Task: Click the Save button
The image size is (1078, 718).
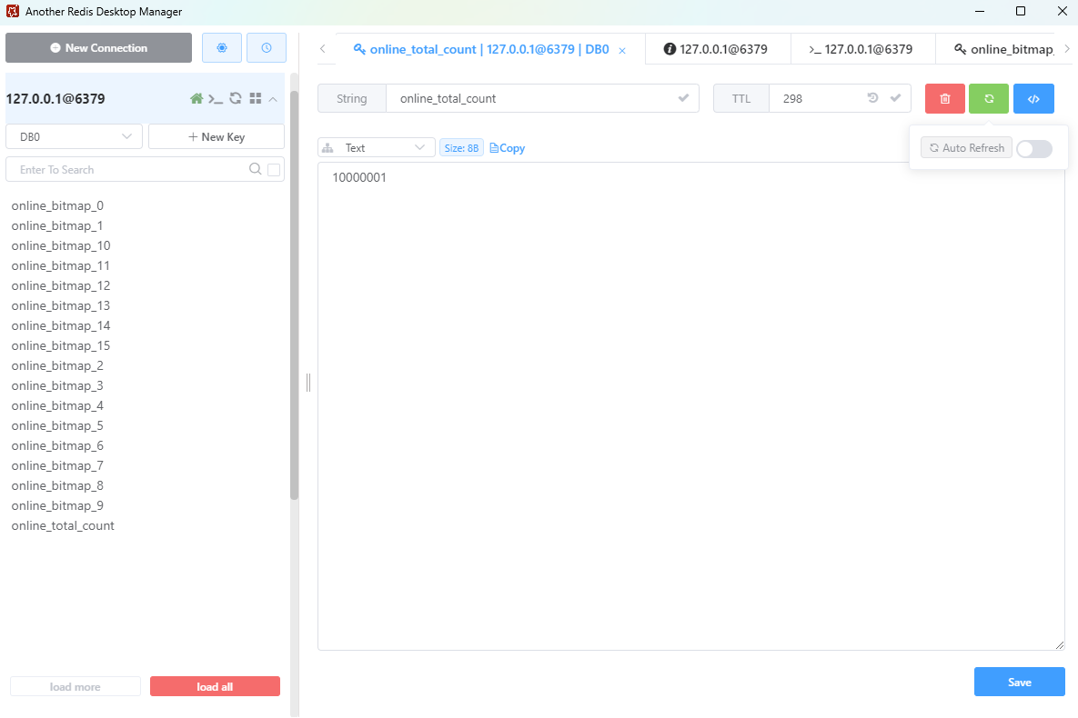Action: pyautogui.click(x=1019, y=682)
